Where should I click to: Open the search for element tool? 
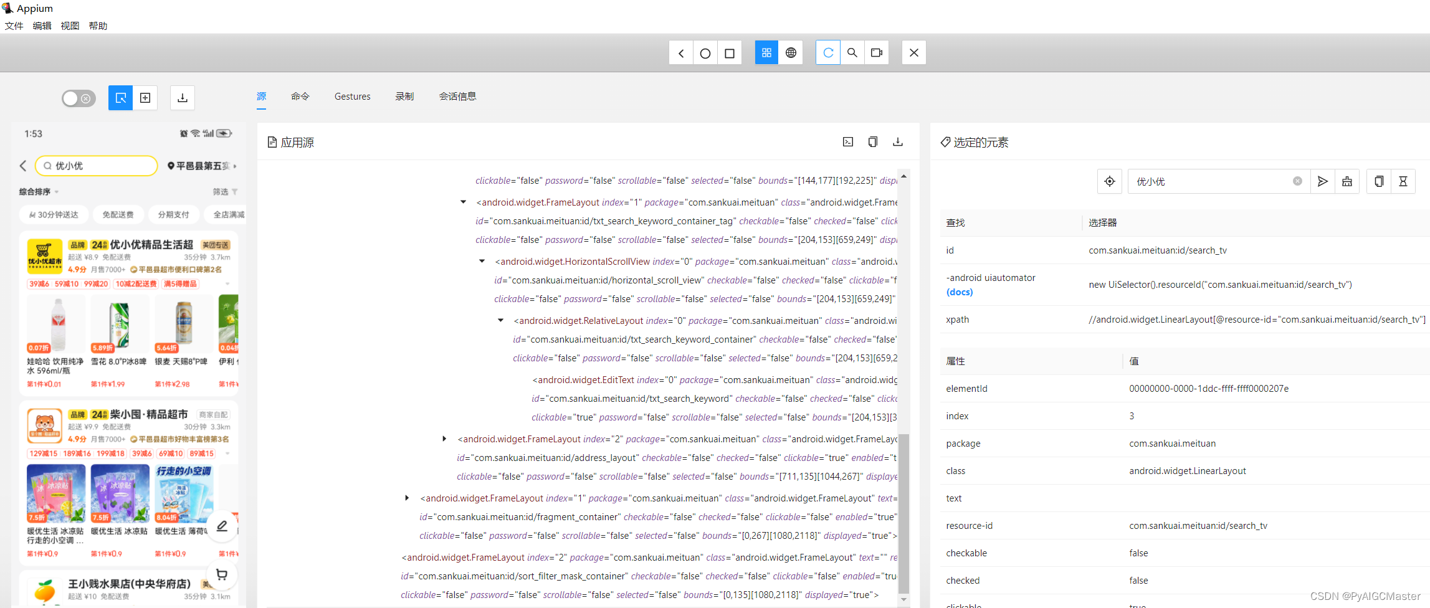click(852, 53)
